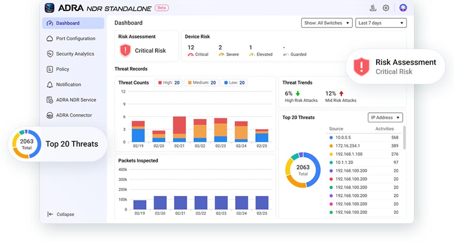Click the ADRA Connector icon
The height and width of the screenshot is (242, 454).
pos(49,116)
